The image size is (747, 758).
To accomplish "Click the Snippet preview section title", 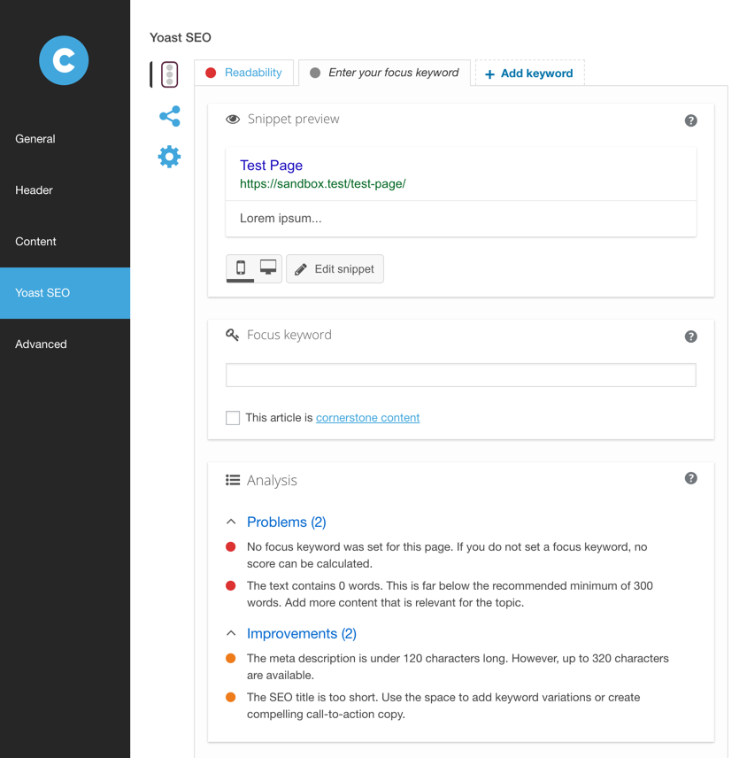I will (293, 119).
